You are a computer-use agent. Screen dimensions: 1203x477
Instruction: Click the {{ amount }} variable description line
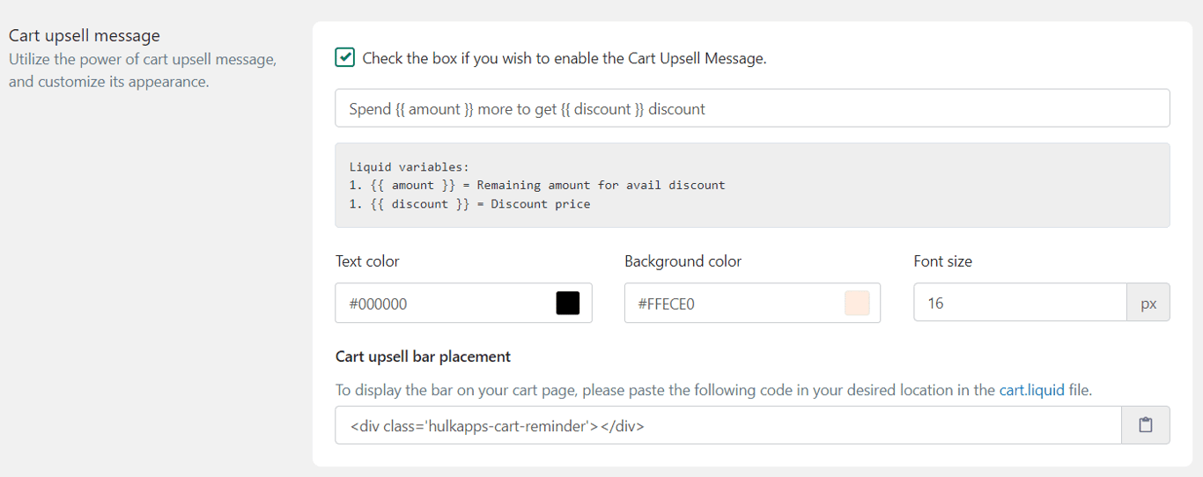point(537,185)
